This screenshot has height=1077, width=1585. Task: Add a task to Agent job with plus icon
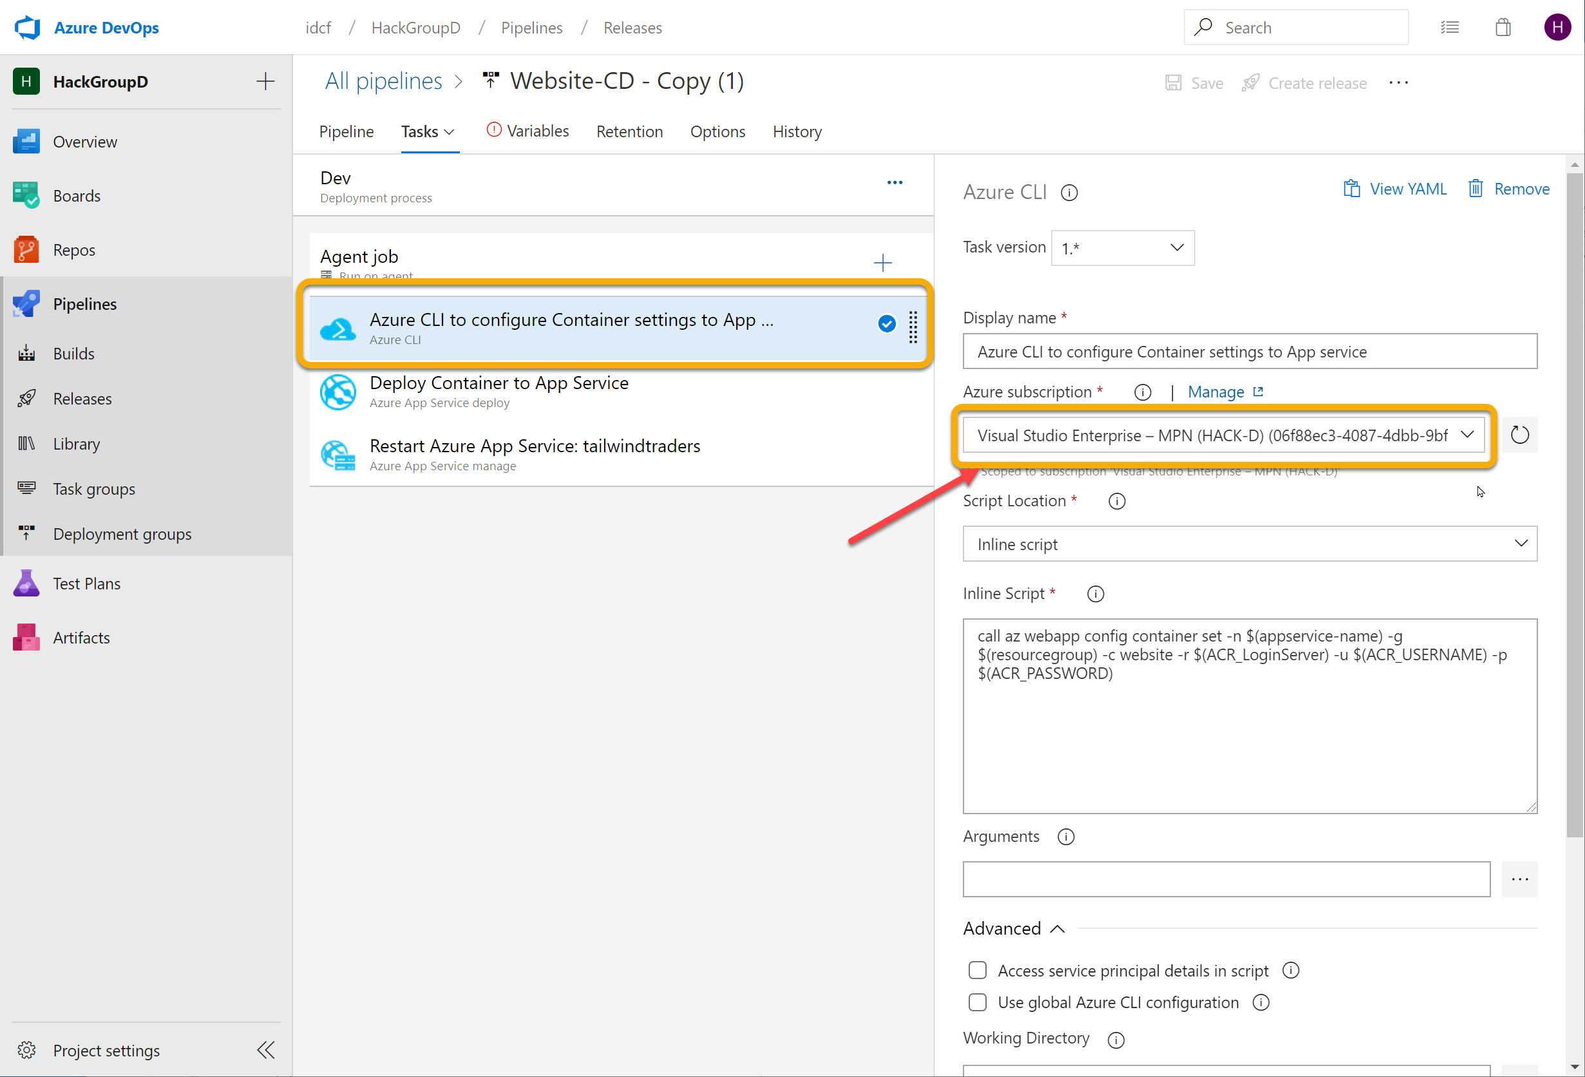point(882,263)
